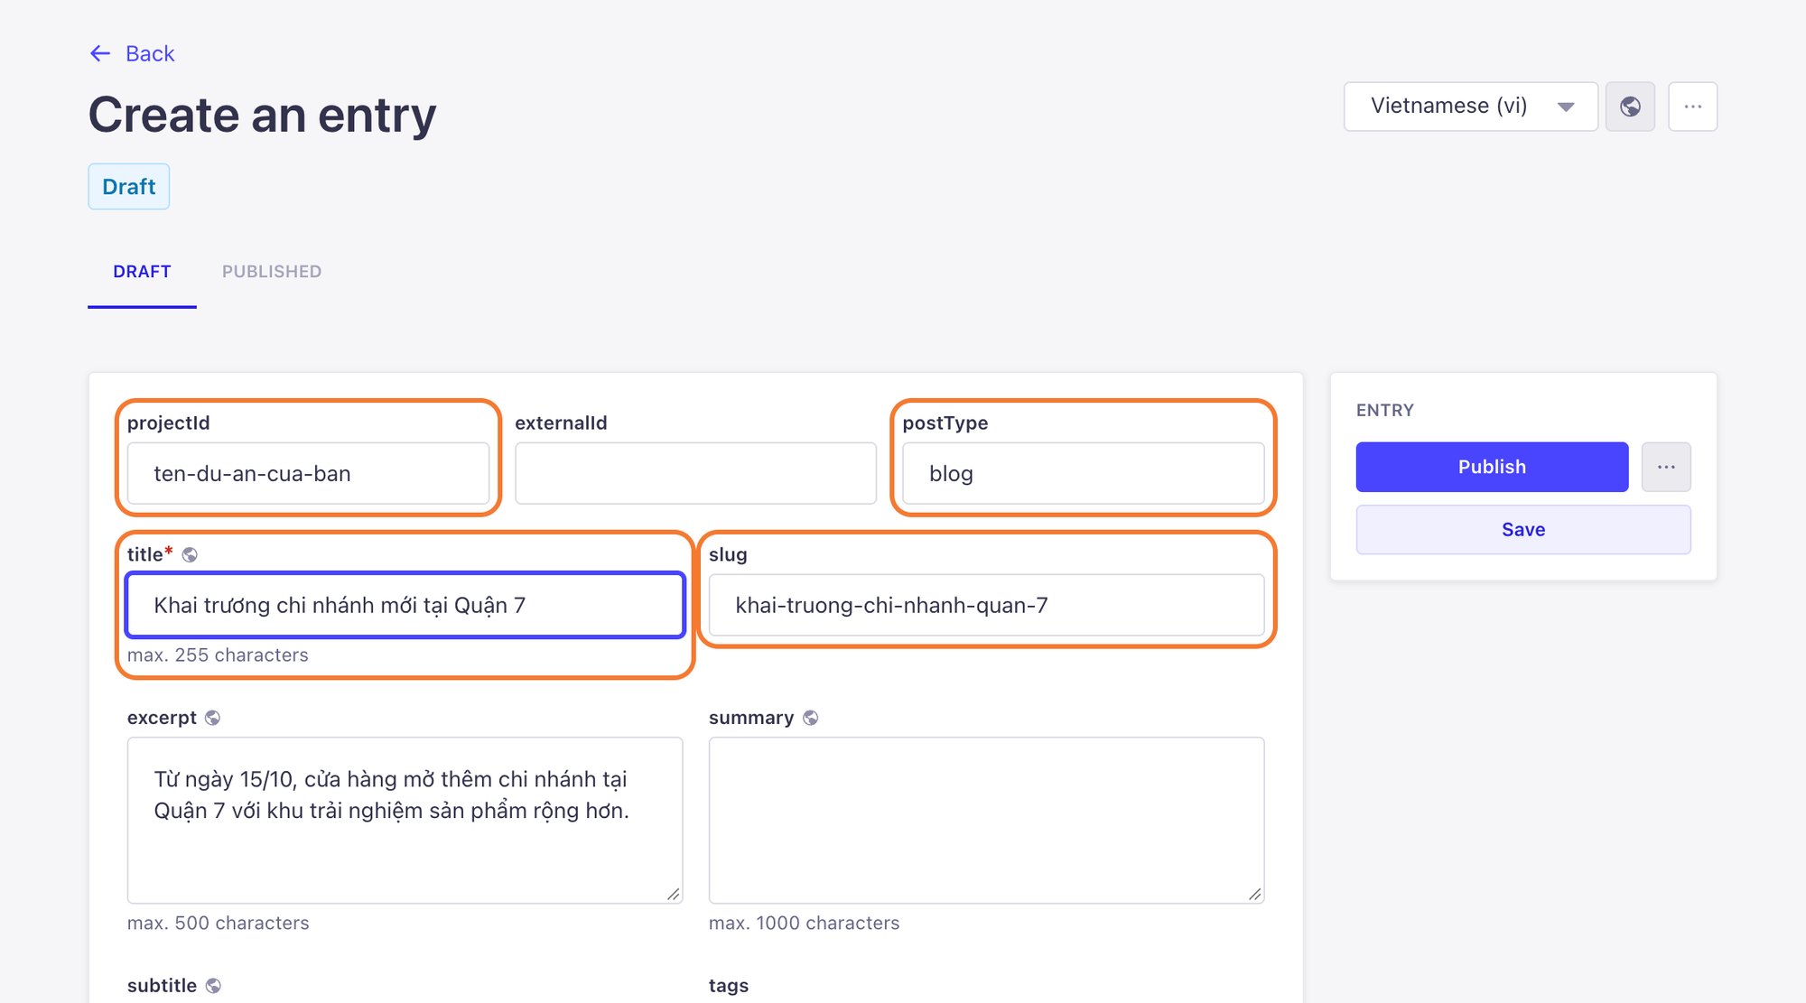Switch to the DRAFT tab
The height and width of the screenshot is (1003, 1806).
[142, 272]
